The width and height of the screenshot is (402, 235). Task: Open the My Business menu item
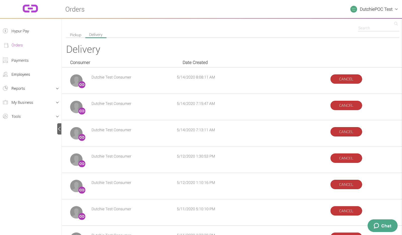point(22,103)
